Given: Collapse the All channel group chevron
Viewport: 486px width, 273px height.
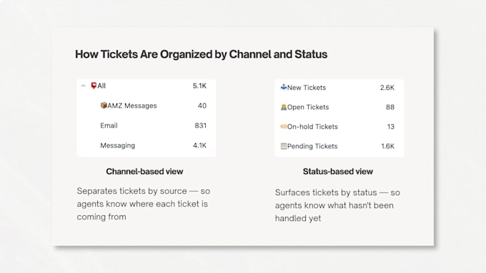Looking at the screenshot, I should (83, 86).
